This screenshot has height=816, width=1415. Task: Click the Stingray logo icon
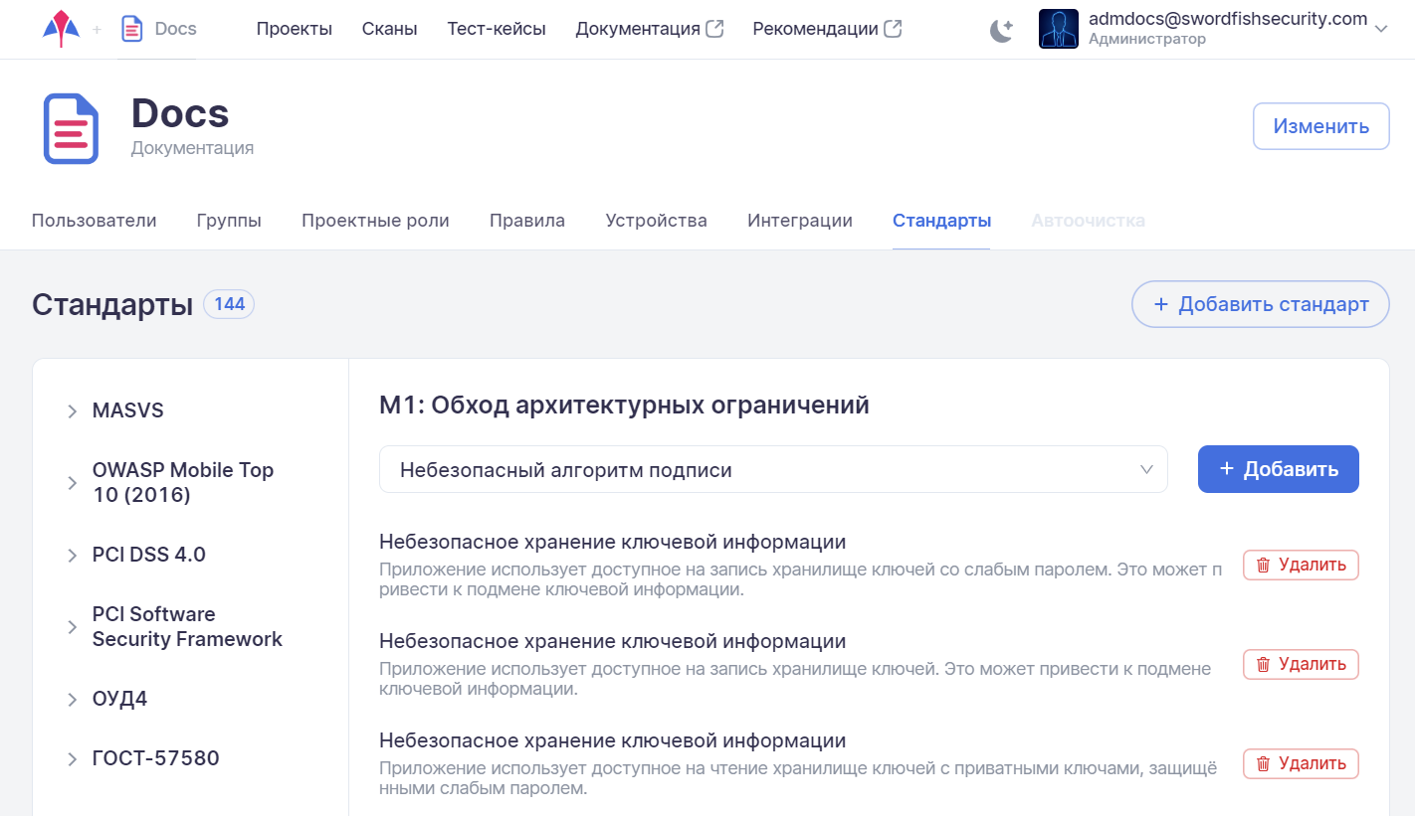click(62, 29)
